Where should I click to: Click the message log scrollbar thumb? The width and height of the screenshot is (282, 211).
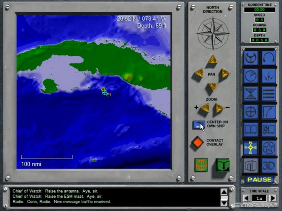coord(224,198)
